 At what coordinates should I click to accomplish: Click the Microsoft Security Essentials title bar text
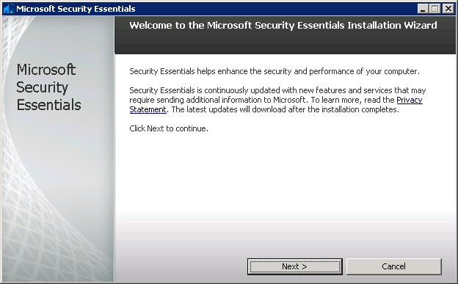click(x=76, y=9)
